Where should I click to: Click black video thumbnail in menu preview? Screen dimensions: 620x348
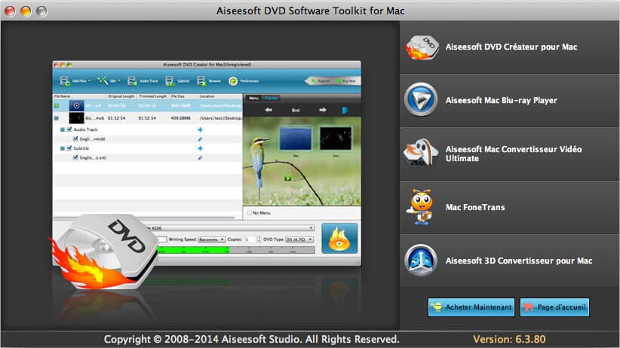pyautogui.click(x=336, y=139)
